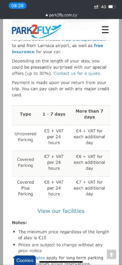The image size is (122, 265).
Task: Tap the Covered Plus Parking row label
Action: point(25,188)
